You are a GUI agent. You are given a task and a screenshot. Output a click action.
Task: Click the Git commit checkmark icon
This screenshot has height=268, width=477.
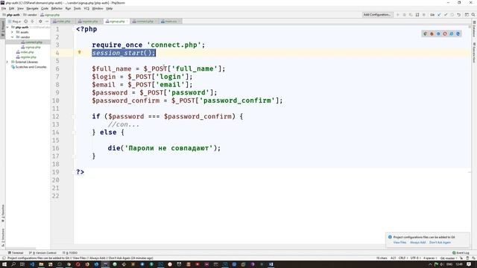[446, 15]
